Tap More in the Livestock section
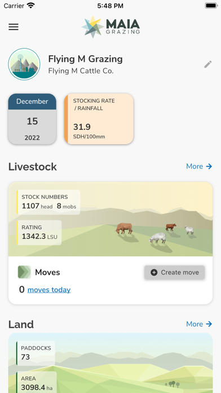This screenshot has width=221, height=393. click(x=195, y=167)
